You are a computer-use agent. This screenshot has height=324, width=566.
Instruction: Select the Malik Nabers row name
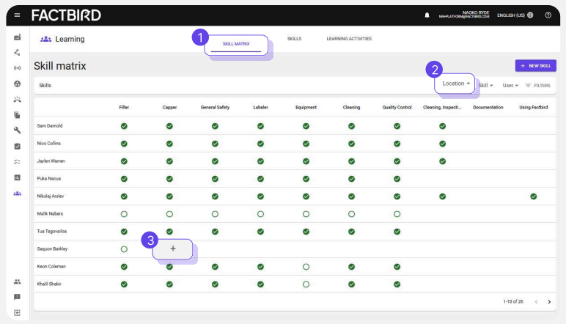[50, 213]
